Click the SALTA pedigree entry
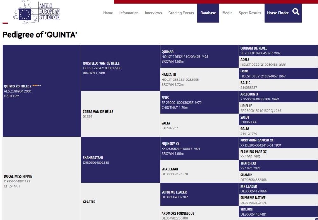318x220 pixels. 199,125
